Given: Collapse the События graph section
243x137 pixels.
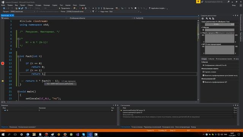Looking at the screenshot, I should pos(202,27).
